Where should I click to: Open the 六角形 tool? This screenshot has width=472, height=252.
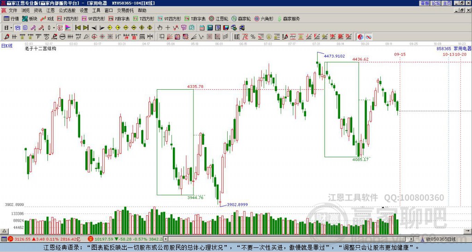tap(264, 18)
